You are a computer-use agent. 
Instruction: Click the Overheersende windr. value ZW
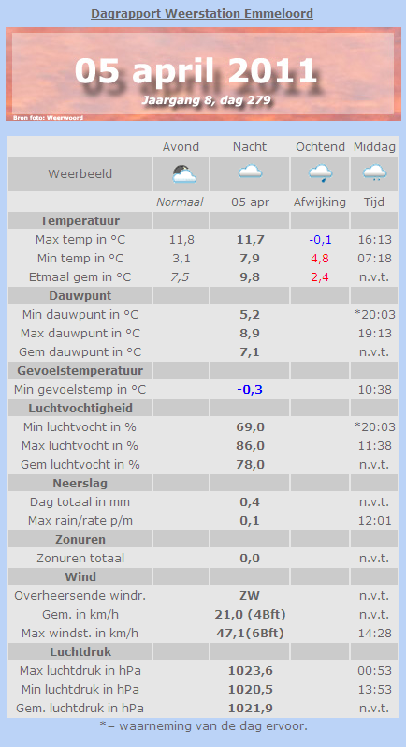(x=250, y=595)
